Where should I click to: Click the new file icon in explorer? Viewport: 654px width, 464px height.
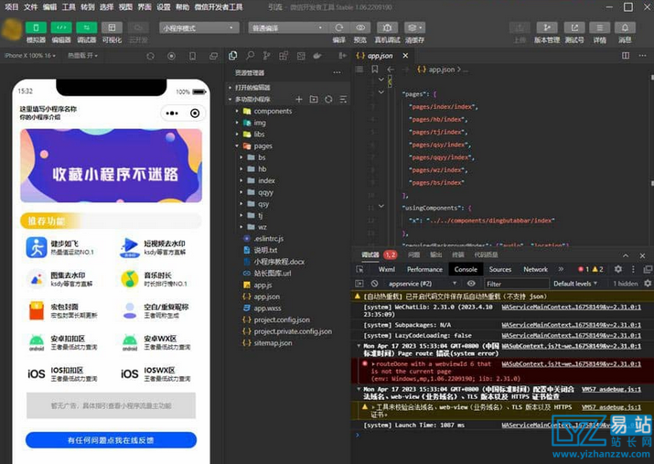click(x=299, y=99)
